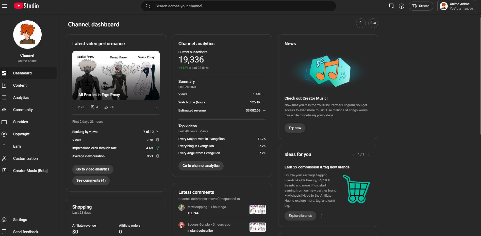The width and height of the screenshot is (481, 236).
Task: Open the hamburger navigation menu
Action: (5, 6)
